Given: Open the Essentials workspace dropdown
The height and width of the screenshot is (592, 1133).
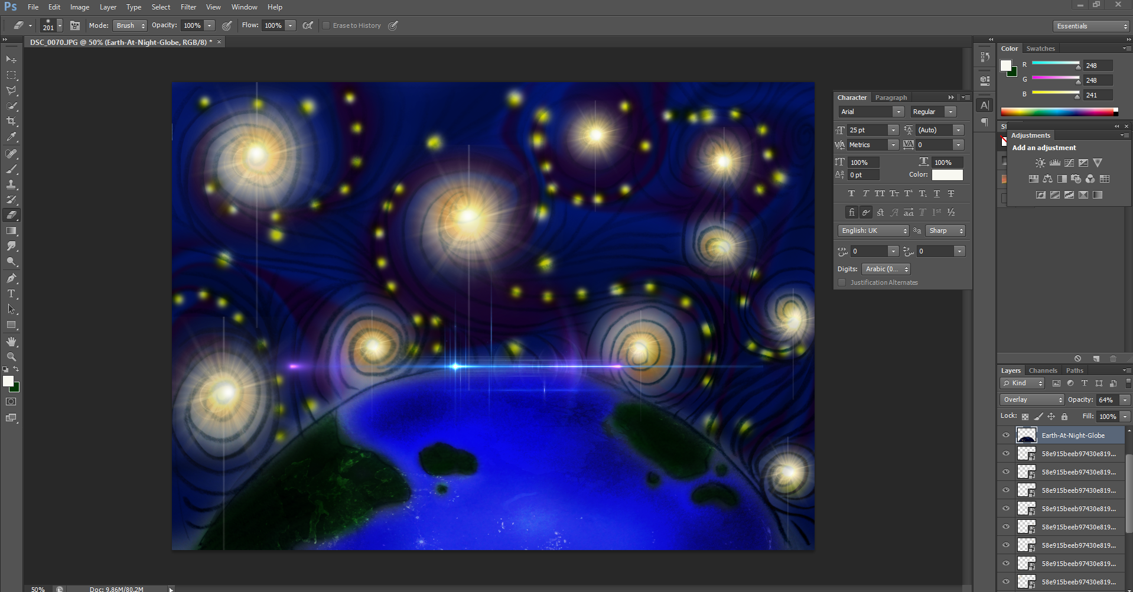Looking at the screenshot, I should [1091, 26].
